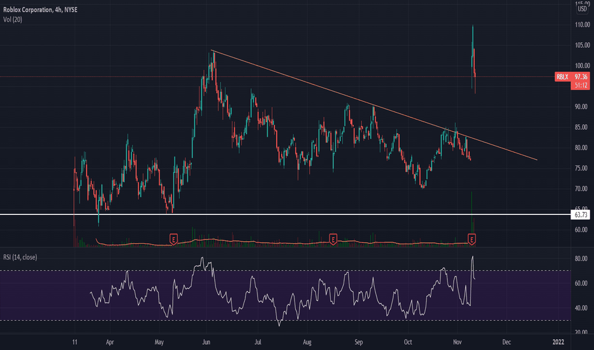Image resolution: width=594 pixels, height=350 pixels.
Task: Click the 85.00 price axis label
Action: coord(583,127)
